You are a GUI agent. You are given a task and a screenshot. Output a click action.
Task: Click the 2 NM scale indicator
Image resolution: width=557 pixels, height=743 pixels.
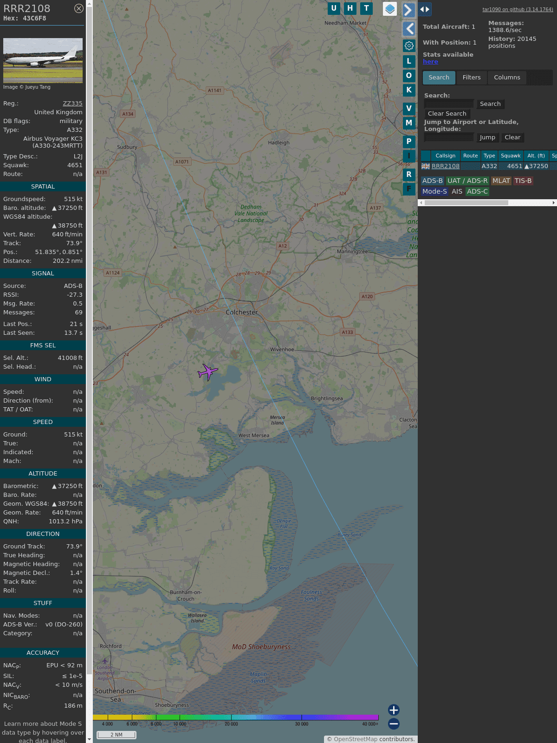coord(117,735)
